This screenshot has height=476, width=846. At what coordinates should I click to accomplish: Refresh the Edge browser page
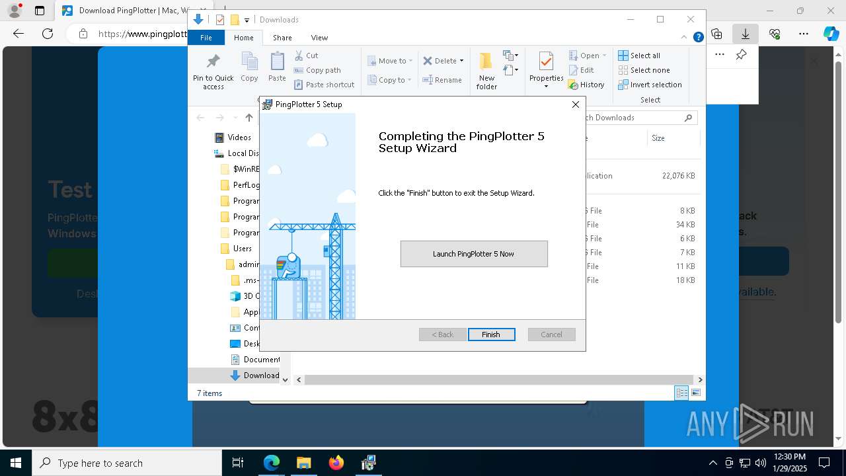[48, 34]
